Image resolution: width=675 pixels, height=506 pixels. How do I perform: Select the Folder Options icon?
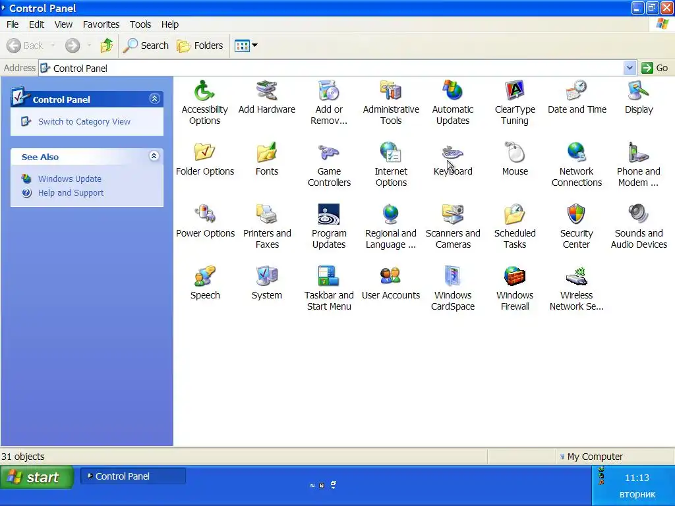pyautogui.click(x=204, y=159)
